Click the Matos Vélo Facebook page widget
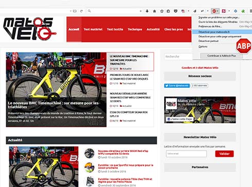The width and height of the screenshot is (252, 187). (x=200, y=110)
